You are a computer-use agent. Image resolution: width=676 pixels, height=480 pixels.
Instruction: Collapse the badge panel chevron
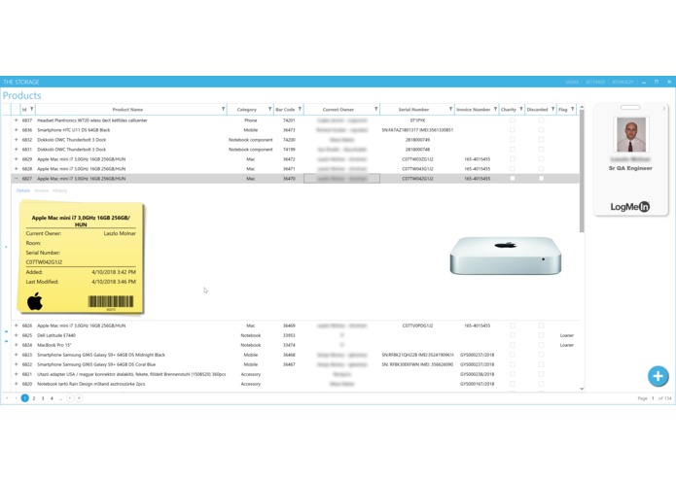point(664,109)
